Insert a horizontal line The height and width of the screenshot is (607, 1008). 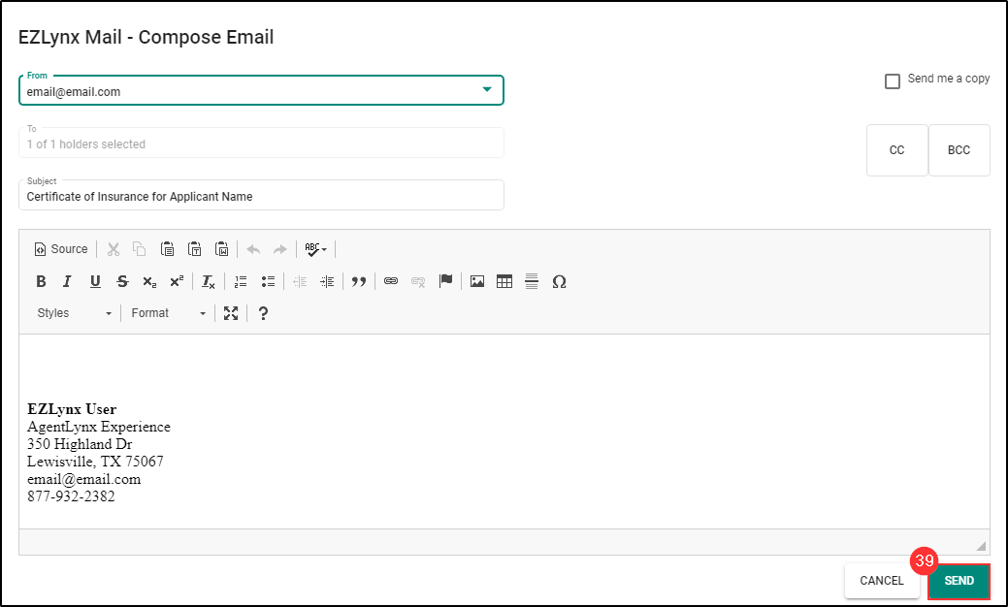pyautogui.click(x=532, y=281)
